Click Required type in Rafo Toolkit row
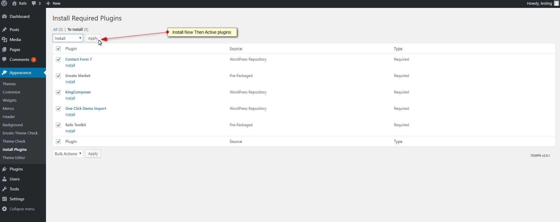 (x=401, y=125)
